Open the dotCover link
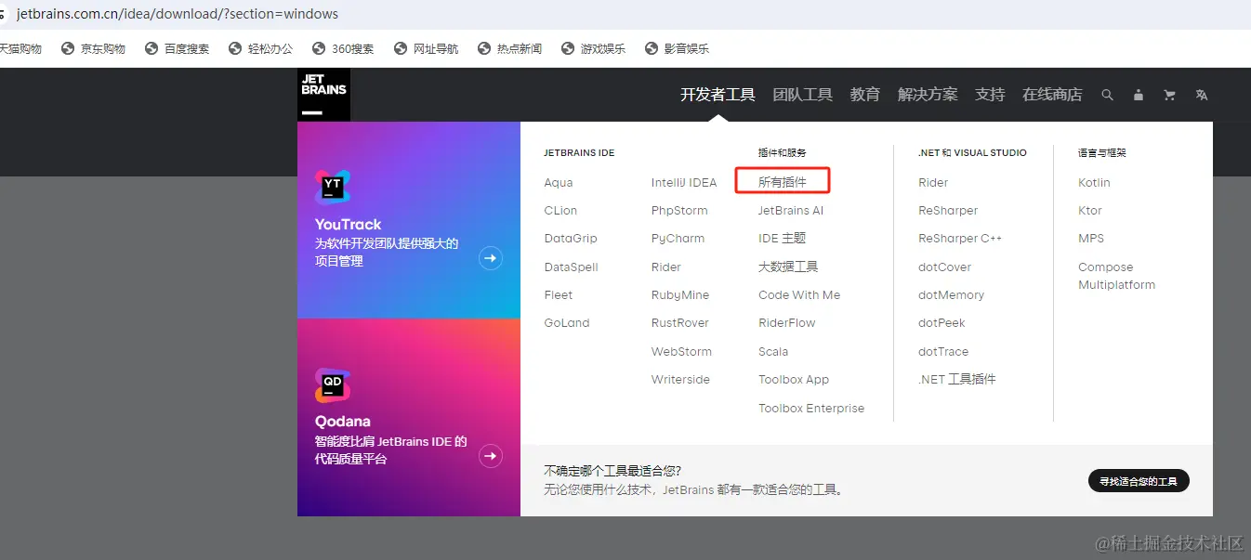 tap(944, 267)
